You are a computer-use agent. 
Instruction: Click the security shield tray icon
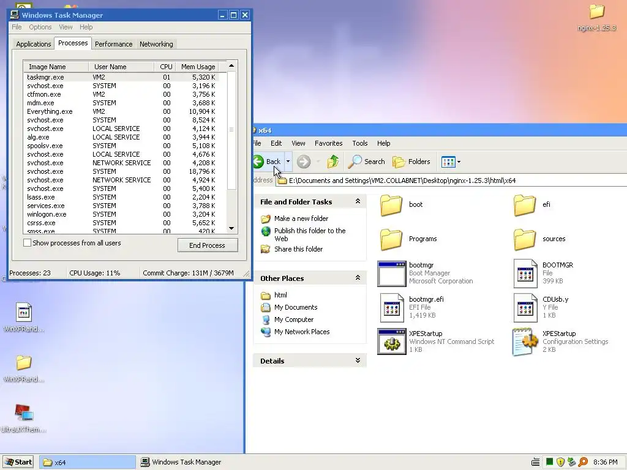[560, 462]
